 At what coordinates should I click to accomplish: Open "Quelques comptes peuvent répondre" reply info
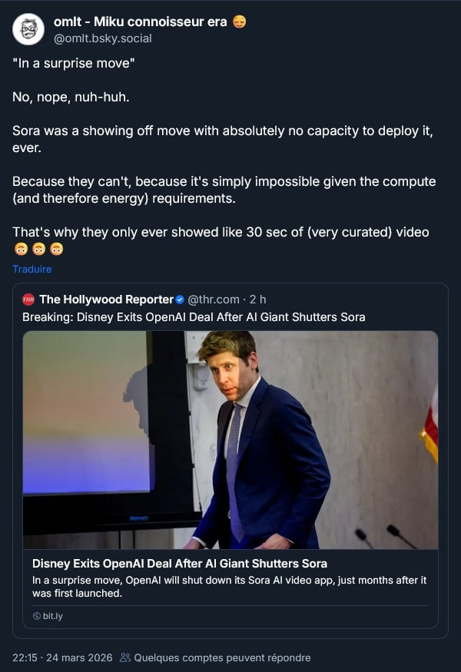pyautogui.click(x=222, y=657)
